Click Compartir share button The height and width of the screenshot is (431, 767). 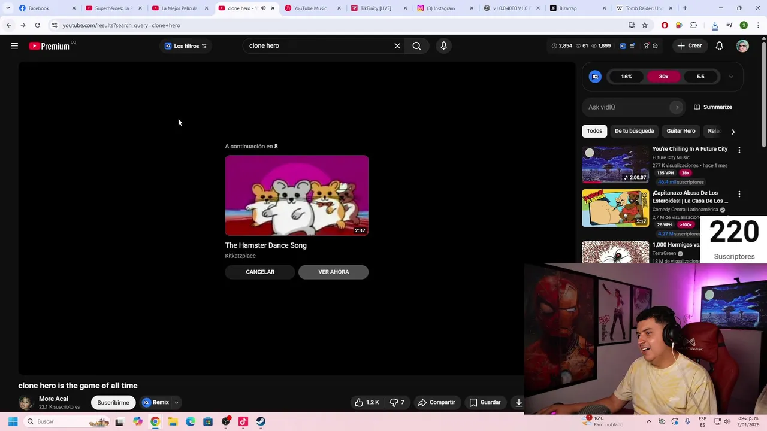[437, 402]
